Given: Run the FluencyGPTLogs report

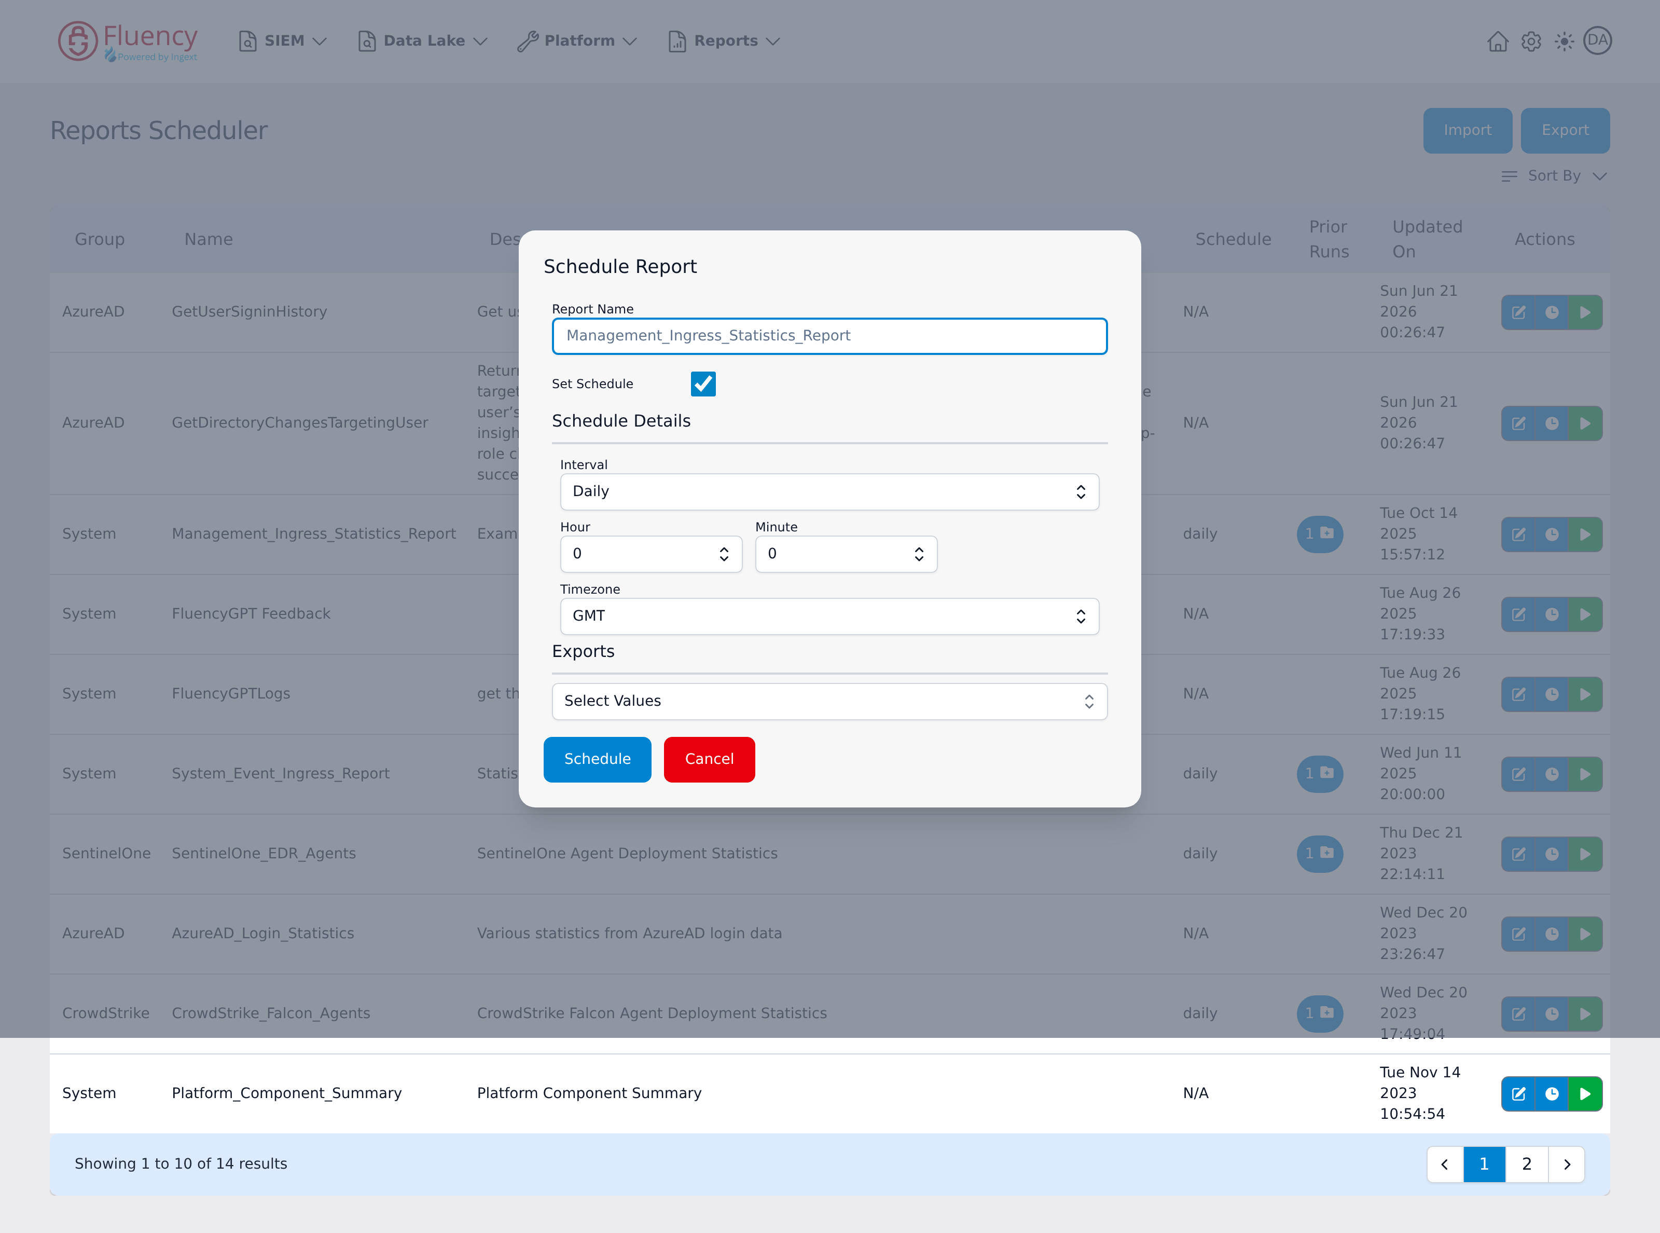Looking at the screenshot, I should click(1585, 694).
